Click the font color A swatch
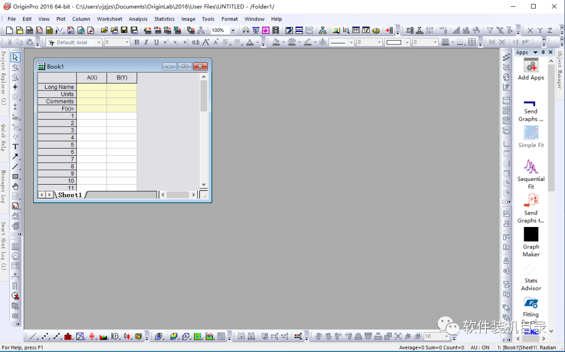This screenshot has width=565, height=352. 250,42
